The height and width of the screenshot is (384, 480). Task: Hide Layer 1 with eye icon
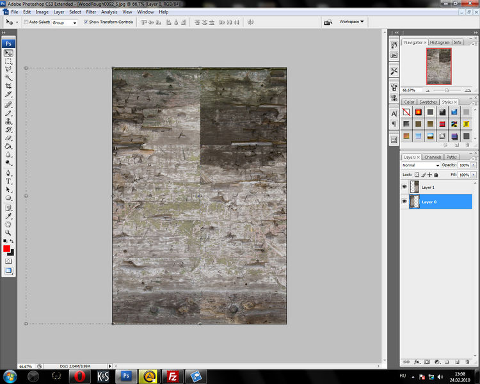tap(404, 186)
